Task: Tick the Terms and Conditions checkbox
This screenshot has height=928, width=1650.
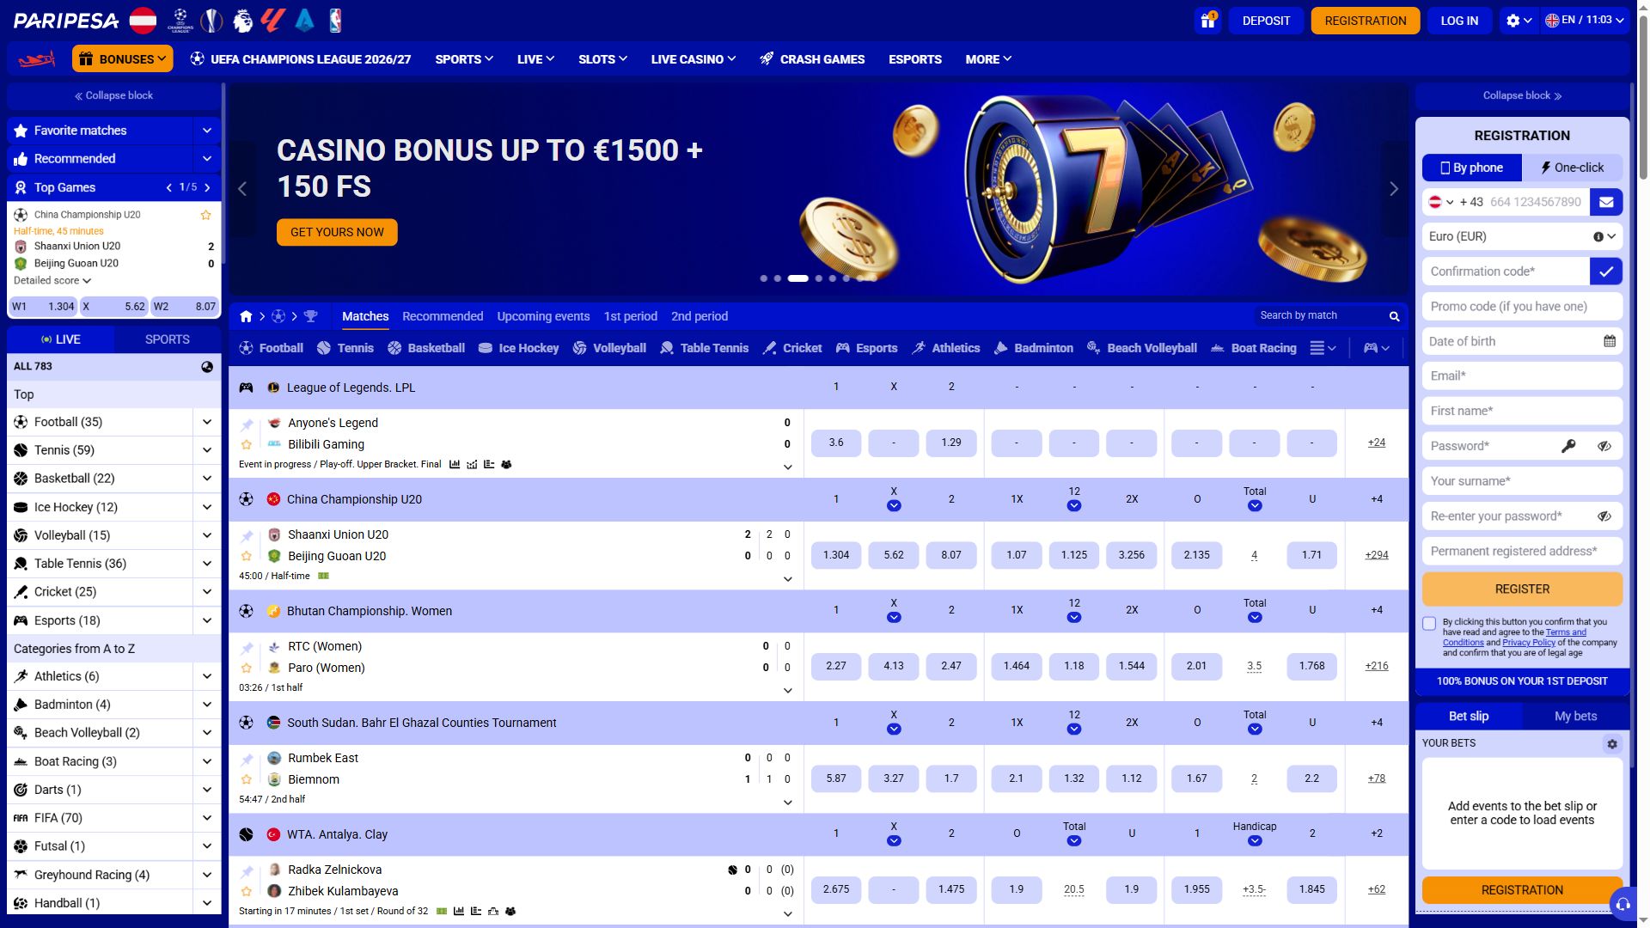Action: [1429, 624]
